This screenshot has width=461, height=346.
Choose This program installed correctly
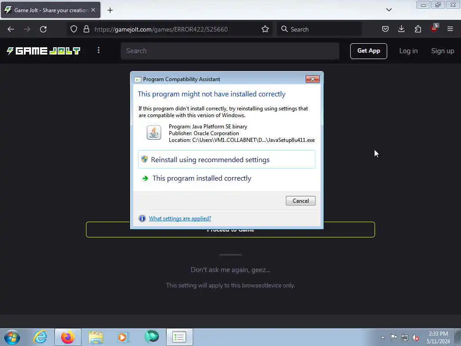[227, 178]
